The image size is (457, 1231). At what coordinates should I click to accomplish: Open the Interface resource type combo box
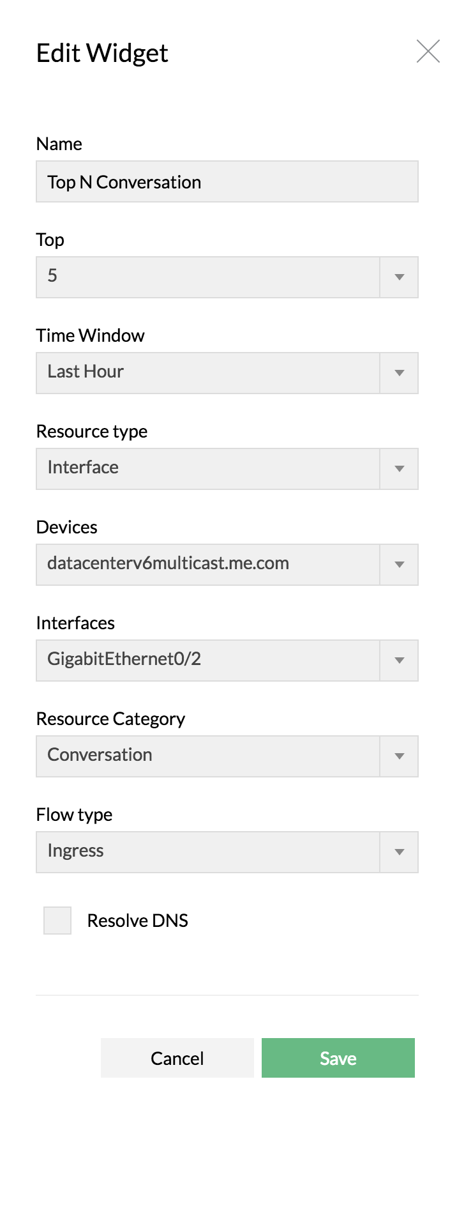pyautogui.click(x=207, y=469)
